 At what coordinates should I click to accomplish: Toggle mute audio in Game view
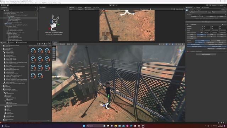click(172, 9)
